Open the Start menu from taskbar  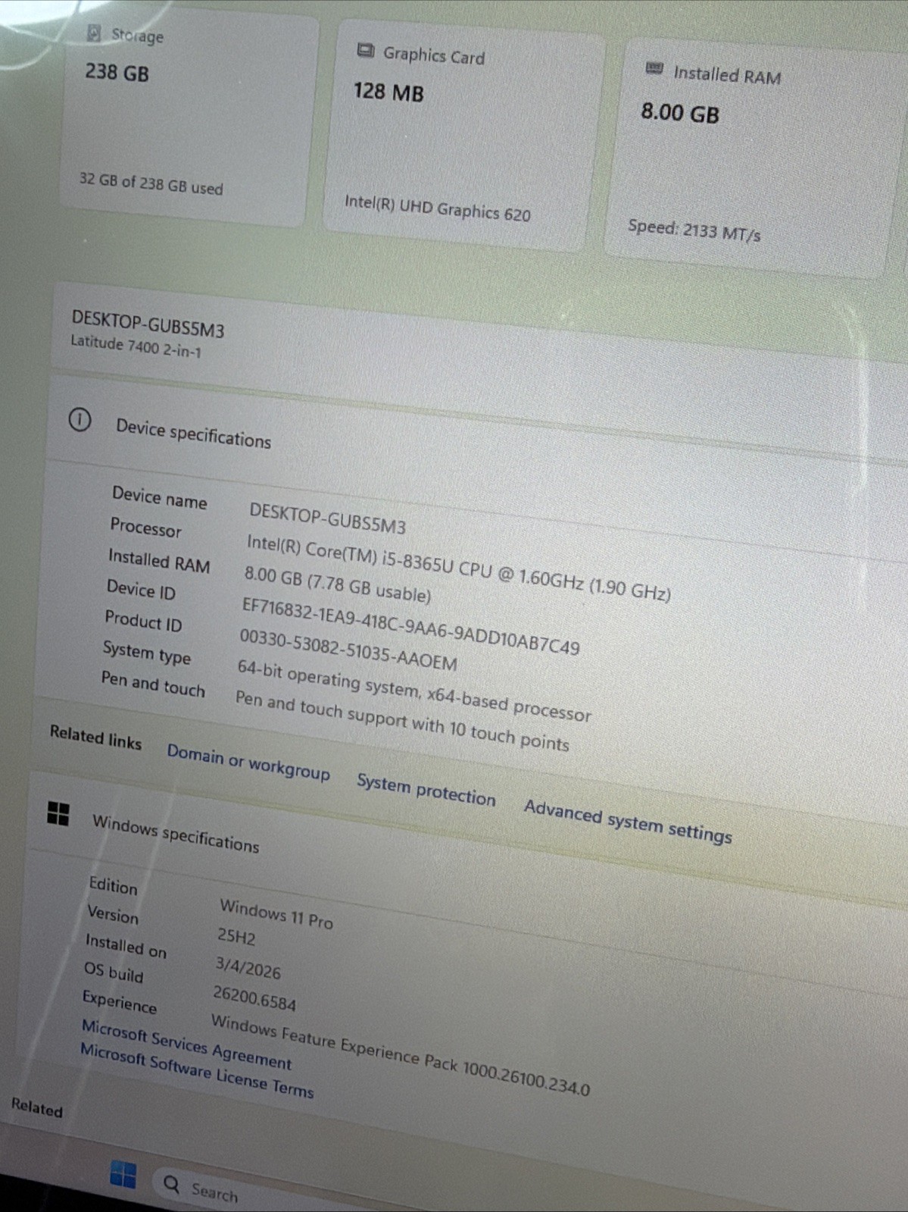point(123,1175)
